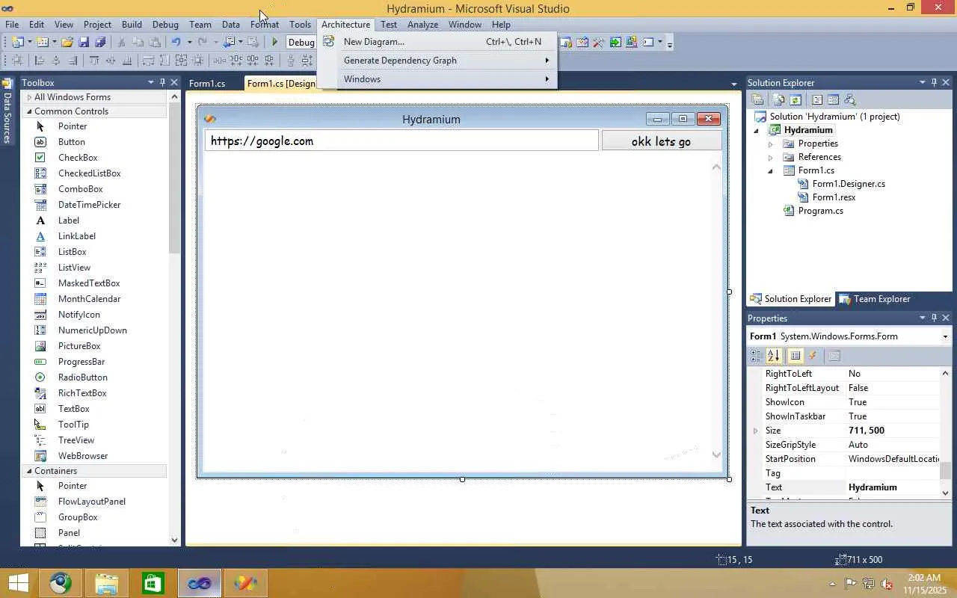This screenshot has width=957, height=598.
Task: Start debugging with the green play icon
Action: point(275,43)
